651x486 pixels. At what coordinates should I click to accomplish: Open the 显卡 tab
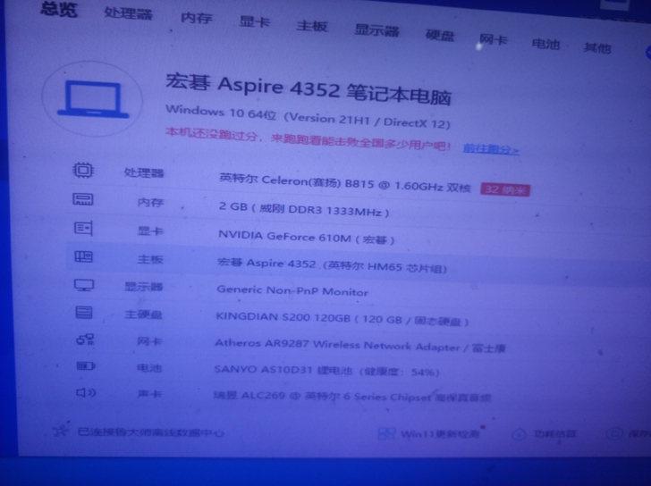tap(255, 22)
